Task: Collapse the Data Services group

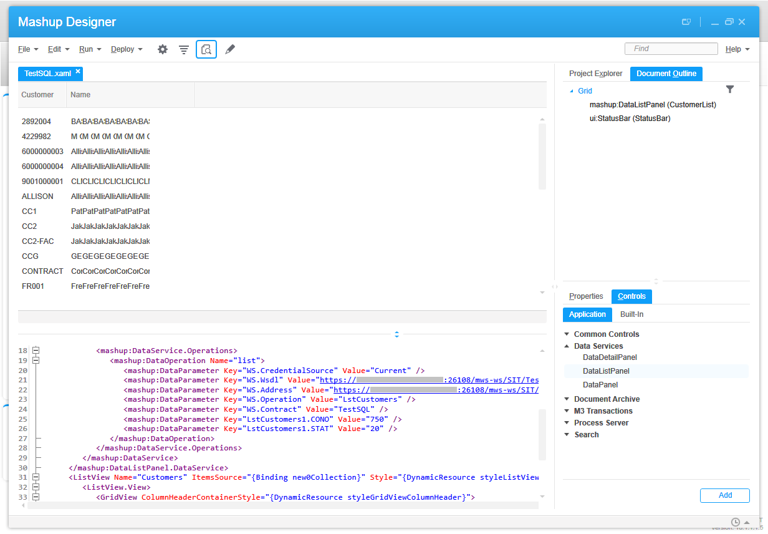Action: pyautogui.click(x=567, y=346)
